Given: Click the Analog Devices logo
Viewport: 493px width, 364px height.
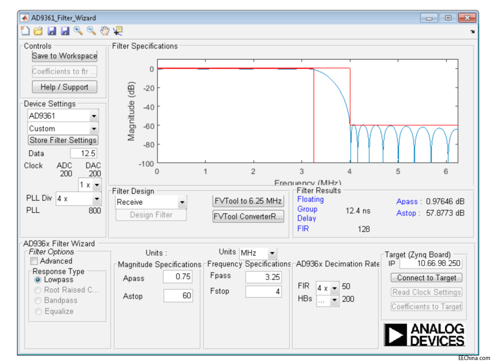Looking at the screenshot, I should click(x=424, y=334).
